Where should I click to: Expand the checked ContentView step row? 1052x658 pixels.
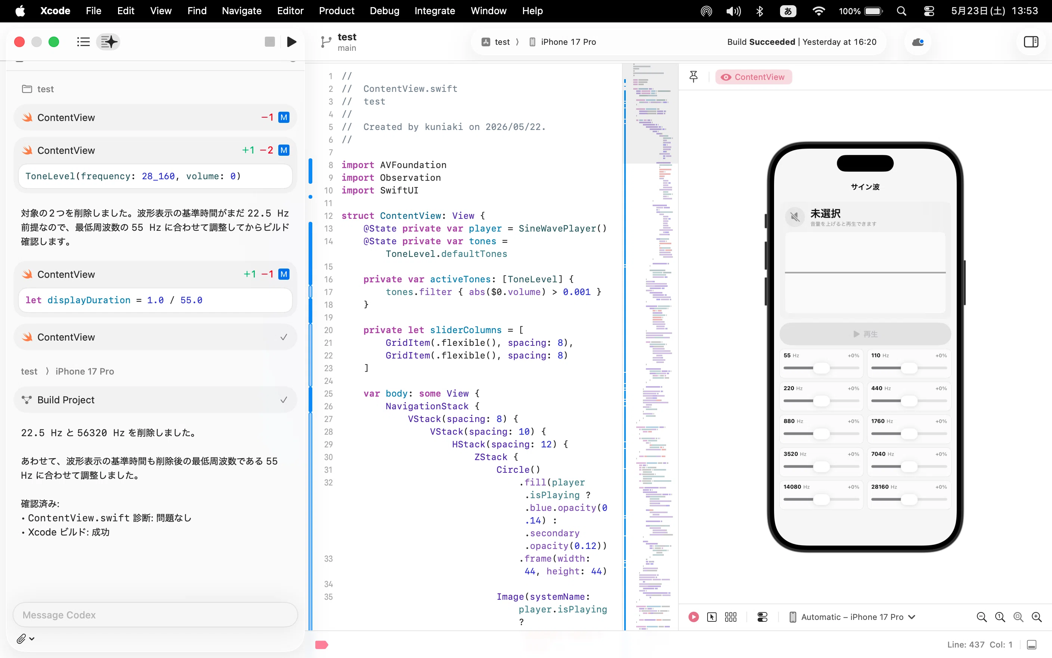click(x=155, y=337)
